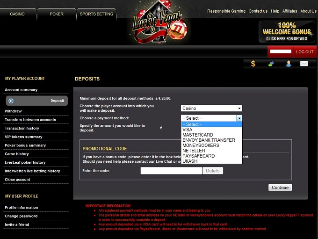The width and height of the screenshot is (318, 239).
Task: Pick PAYSAFECARD in the payment options
Action: click(198, 156)
